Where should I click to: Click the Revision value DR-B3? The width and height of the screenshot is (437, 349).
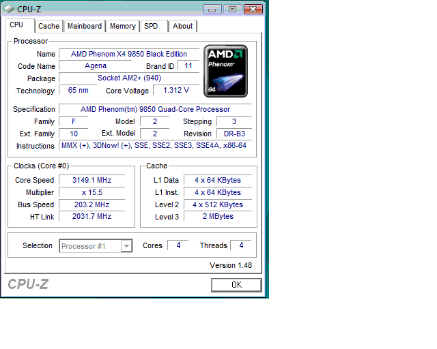(x=234, y=134)
